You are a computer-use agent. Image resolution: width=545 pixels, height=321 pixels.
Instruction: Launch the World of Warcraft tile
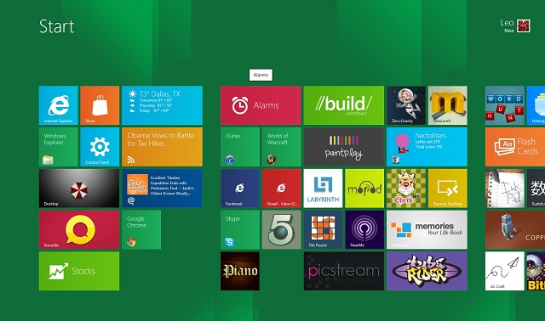(282, 147)
